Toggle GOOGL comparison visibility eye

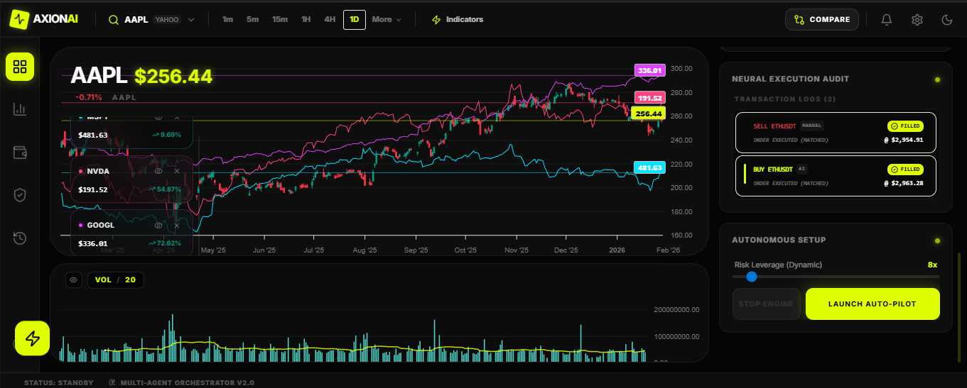coord(158,225)
